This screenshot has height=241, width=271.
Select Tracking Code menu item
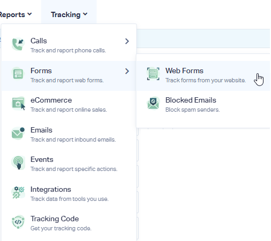(69, 223)
